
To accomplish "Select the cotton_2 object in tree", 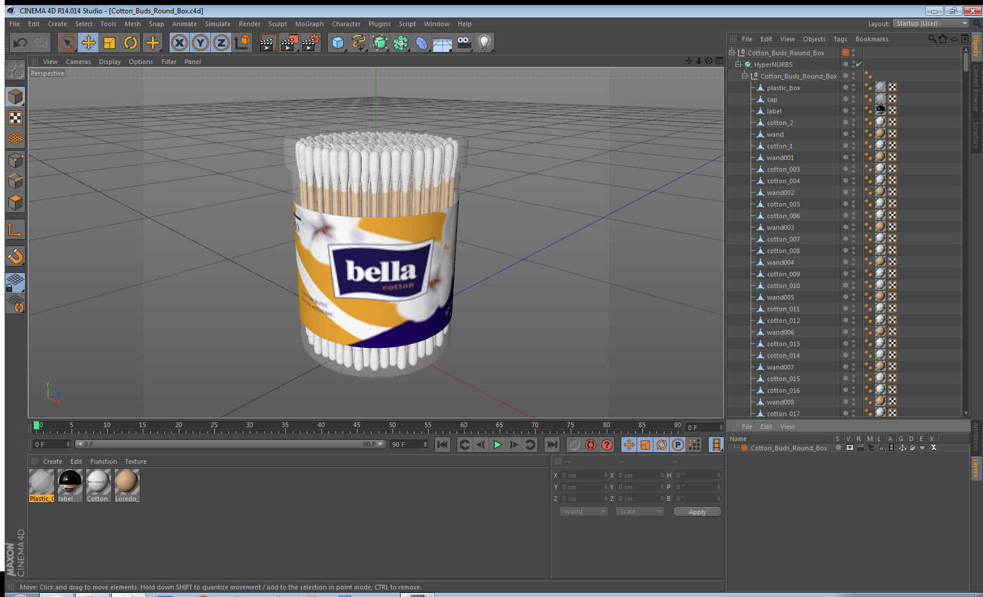I will pyautogui.click(x=780, y=123).
